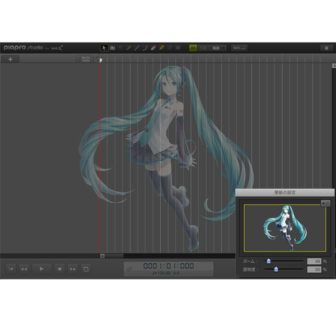Viewport: 336px width, 336px height.
Task: Click the piapro studio logo
Action: [33, 48]
